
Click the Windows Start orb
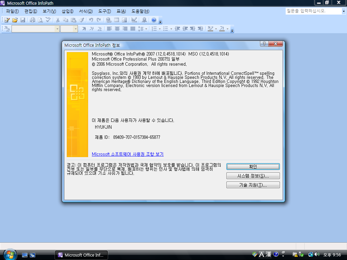[x=10, y=255]
